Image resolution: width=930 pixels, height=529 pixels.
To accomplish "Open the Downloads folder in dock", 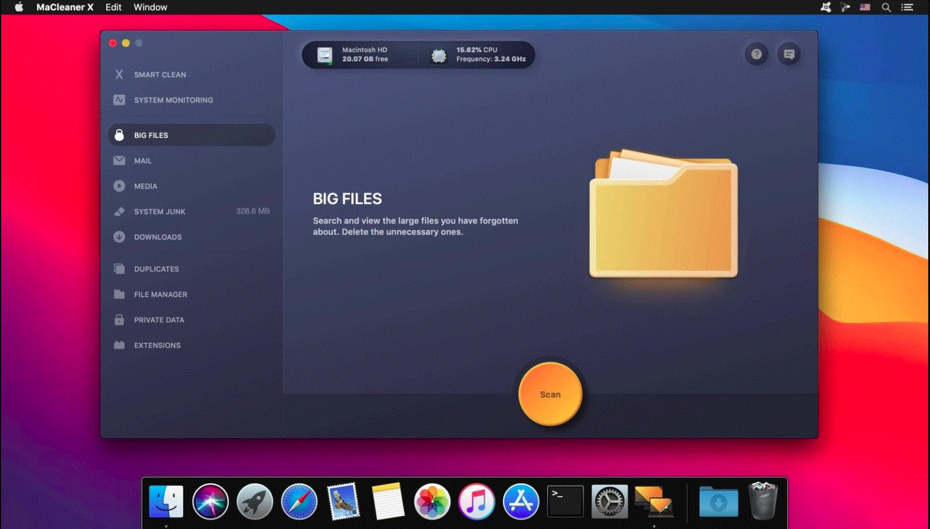I will coord(718,502).
